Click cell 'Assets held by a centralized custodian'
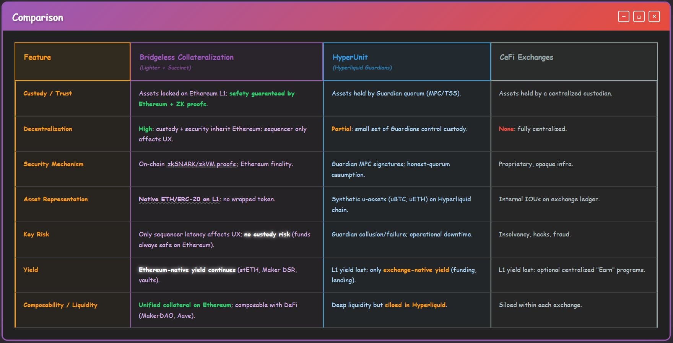This screenshot has width=673, height=343. (x=574, y=99)
